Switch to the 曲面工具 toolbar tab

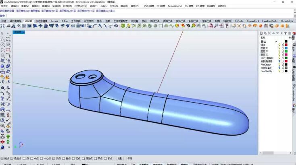tap(168, 21)
